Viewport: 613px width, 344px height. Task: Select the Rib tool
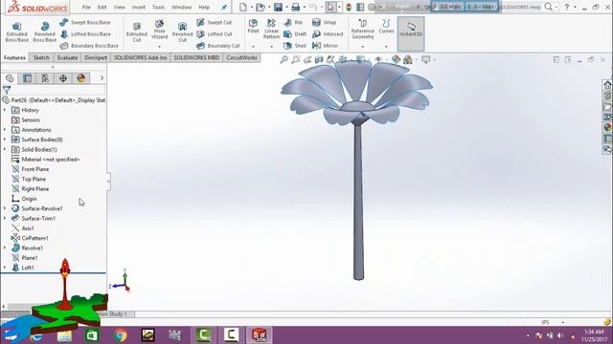click(x=294, y=23)
